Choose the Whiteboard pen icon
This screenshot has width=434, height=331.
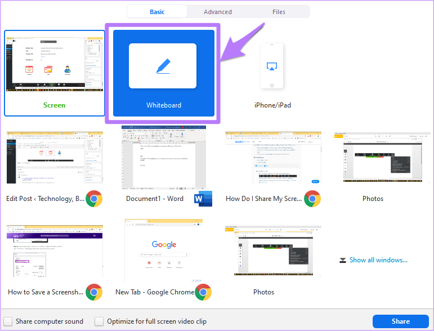(x=163, y=66)
